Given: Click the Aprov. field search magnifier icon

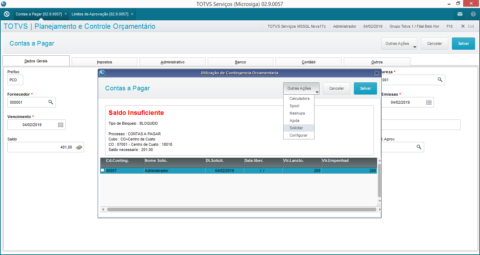Looking at the screenshot, I should coord(419,147).
